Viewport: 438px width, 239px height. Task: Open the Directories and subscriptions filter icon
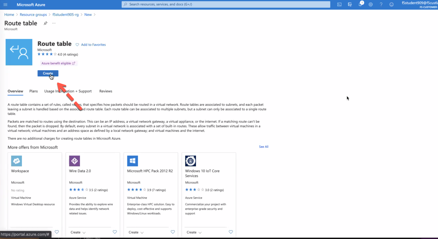pyautogui.click(x=350, y=5)
